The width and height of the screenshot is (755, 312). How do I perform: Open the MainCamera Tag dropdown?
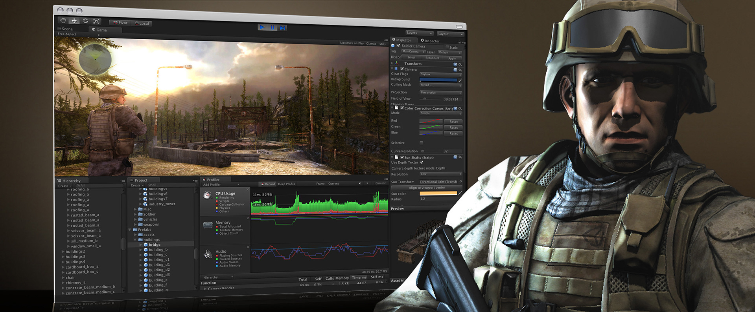coord(413,51)
